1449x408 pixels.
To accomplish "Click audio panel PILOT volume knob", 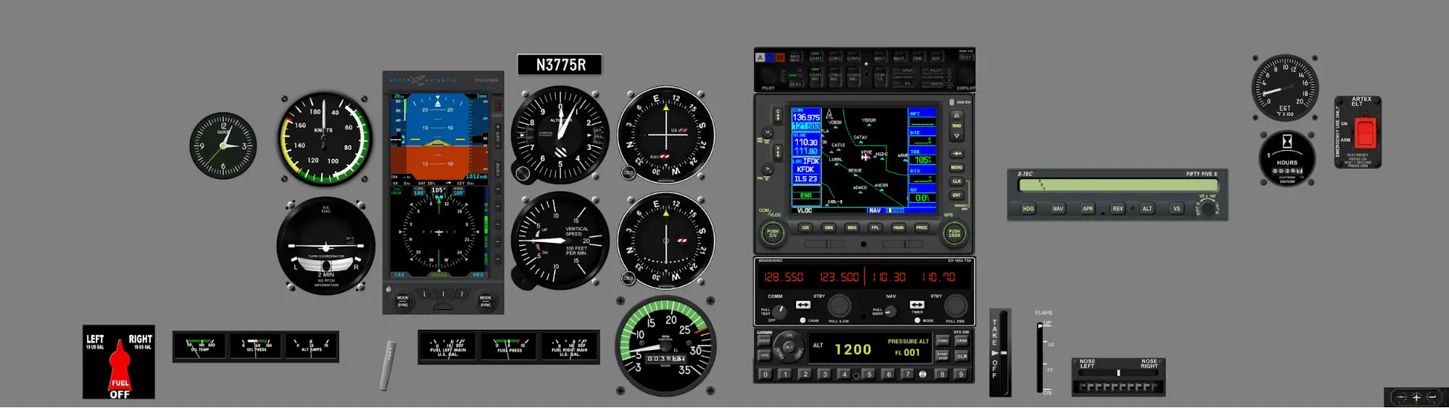I will 768,75.
